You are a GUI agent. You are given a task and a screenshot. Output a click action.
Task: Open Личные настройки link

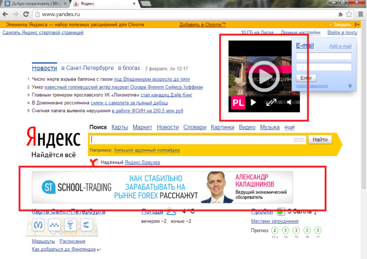tap(301, 32)
